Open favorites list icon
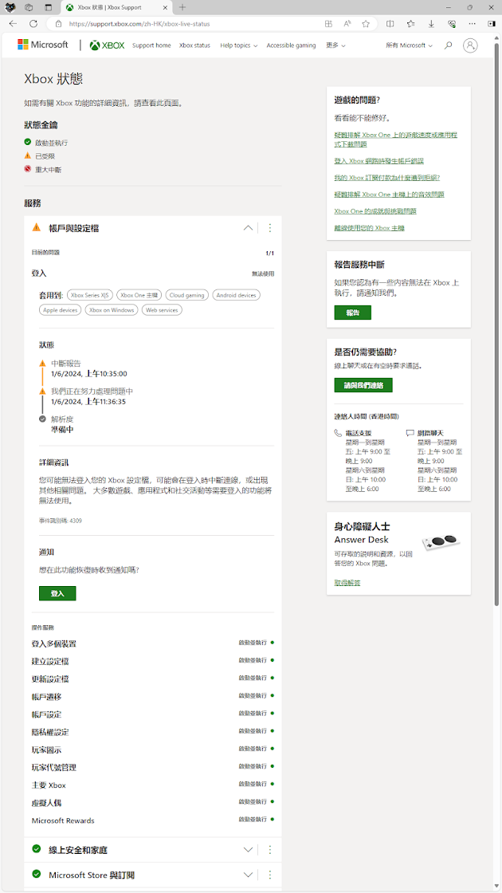This screenshot has height=893, width=502. [411, 24]
